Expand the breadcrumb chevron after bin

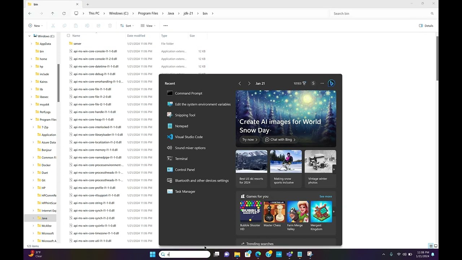[213, 13]
